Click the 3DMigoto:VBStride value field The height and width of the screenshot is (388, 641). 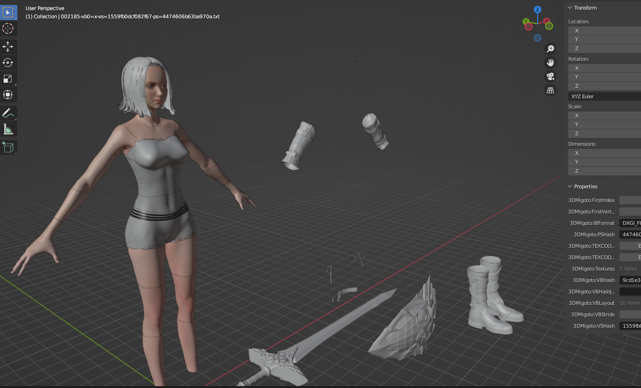tap(630, 314)
